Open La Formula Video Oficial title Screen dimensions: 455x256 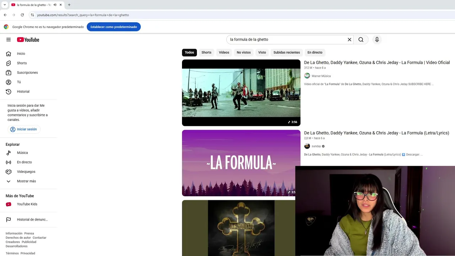[x=377, y=63]
